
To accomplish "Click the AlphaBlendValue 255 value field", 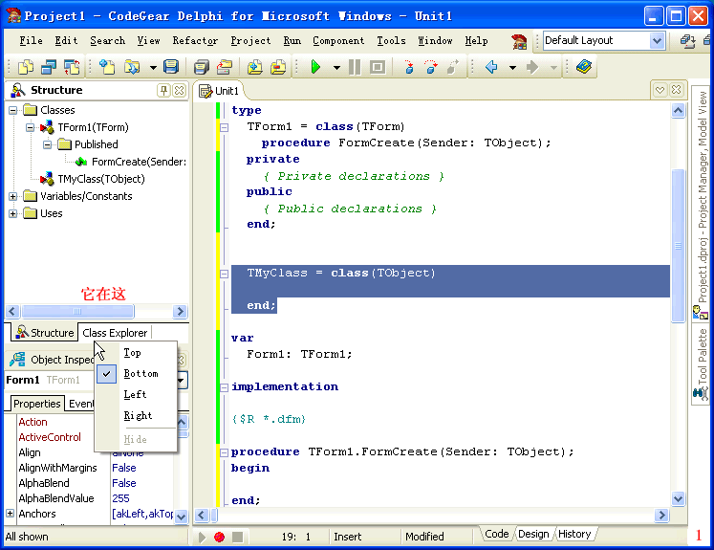I will tap(142, 498).
